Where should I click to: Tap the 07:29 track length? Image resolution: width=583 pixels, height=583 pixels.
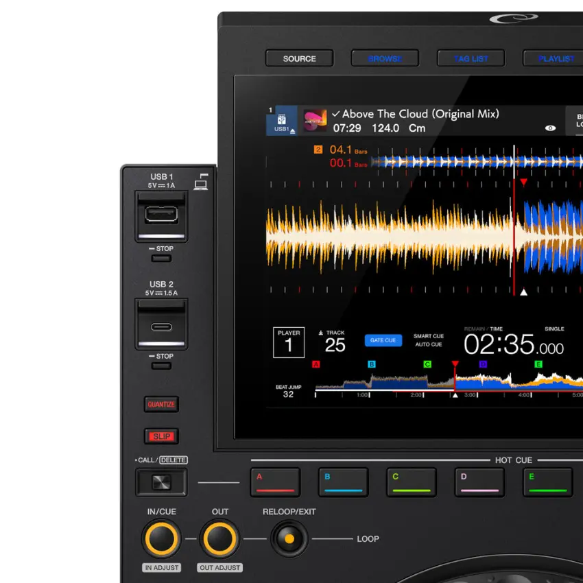347,128
